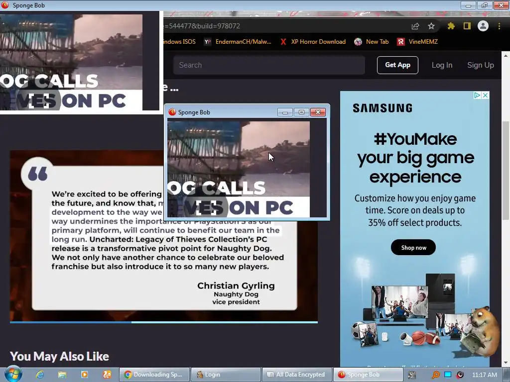The image size is (510, 382).
Task: Click the Christian Gyrling quote card
Action: click(x=164, y=238)
